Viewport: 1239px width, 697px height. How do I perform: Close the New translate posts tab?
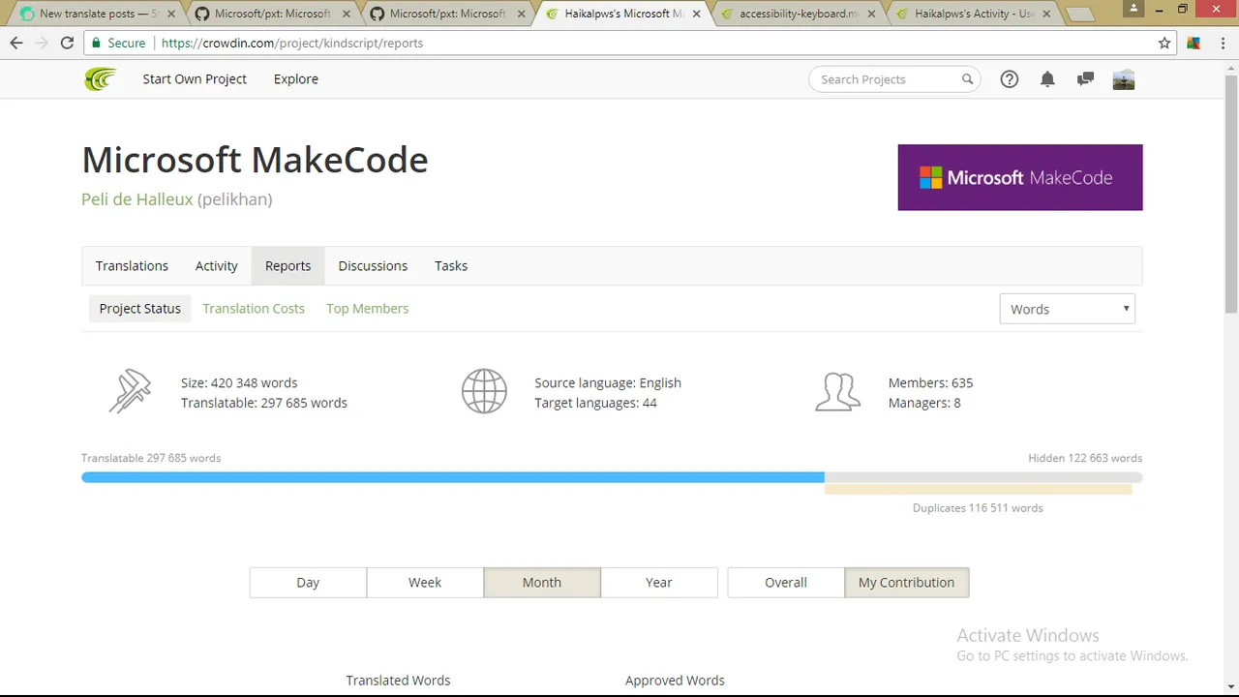tap(171, 15)
